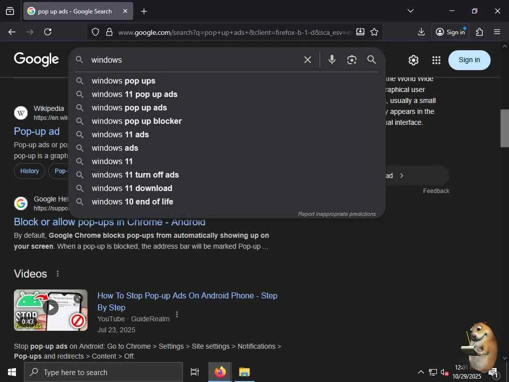Expand the chip with right chevron arrow
This screenshot has width=509, height=382.
402,176
